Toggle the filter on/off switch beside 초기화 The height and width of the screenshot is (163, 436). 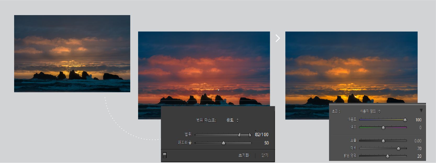point(165,155)
